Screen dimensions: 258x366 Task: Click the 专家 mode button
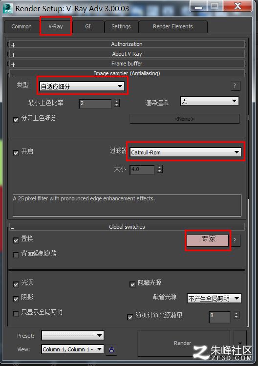208,240
